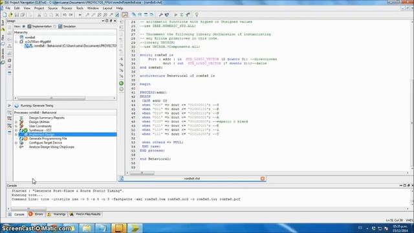Close the rom8x8.vhd editor tab
Viewport: 414px width, 233px height.
pyautogui.click(x=263, y=179)
